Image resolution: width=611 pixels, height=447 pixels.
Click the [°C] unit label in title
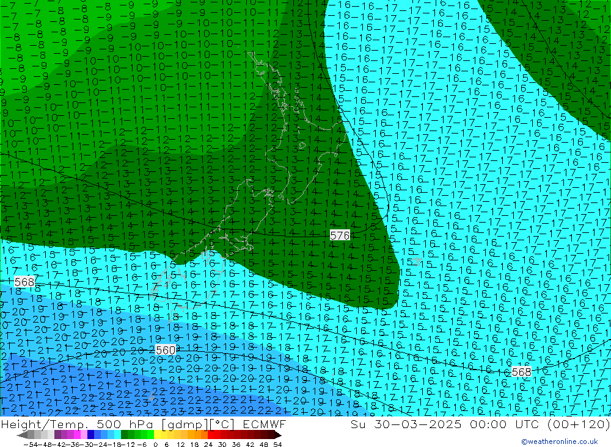(x=222, y=424)
